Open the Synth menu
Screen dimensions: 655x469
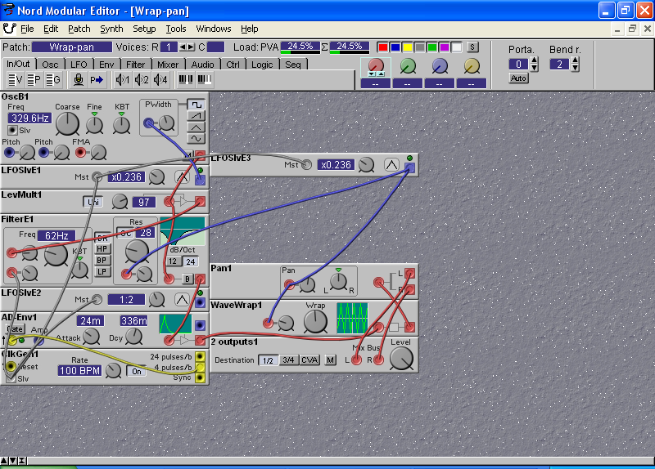pos(111,29)
